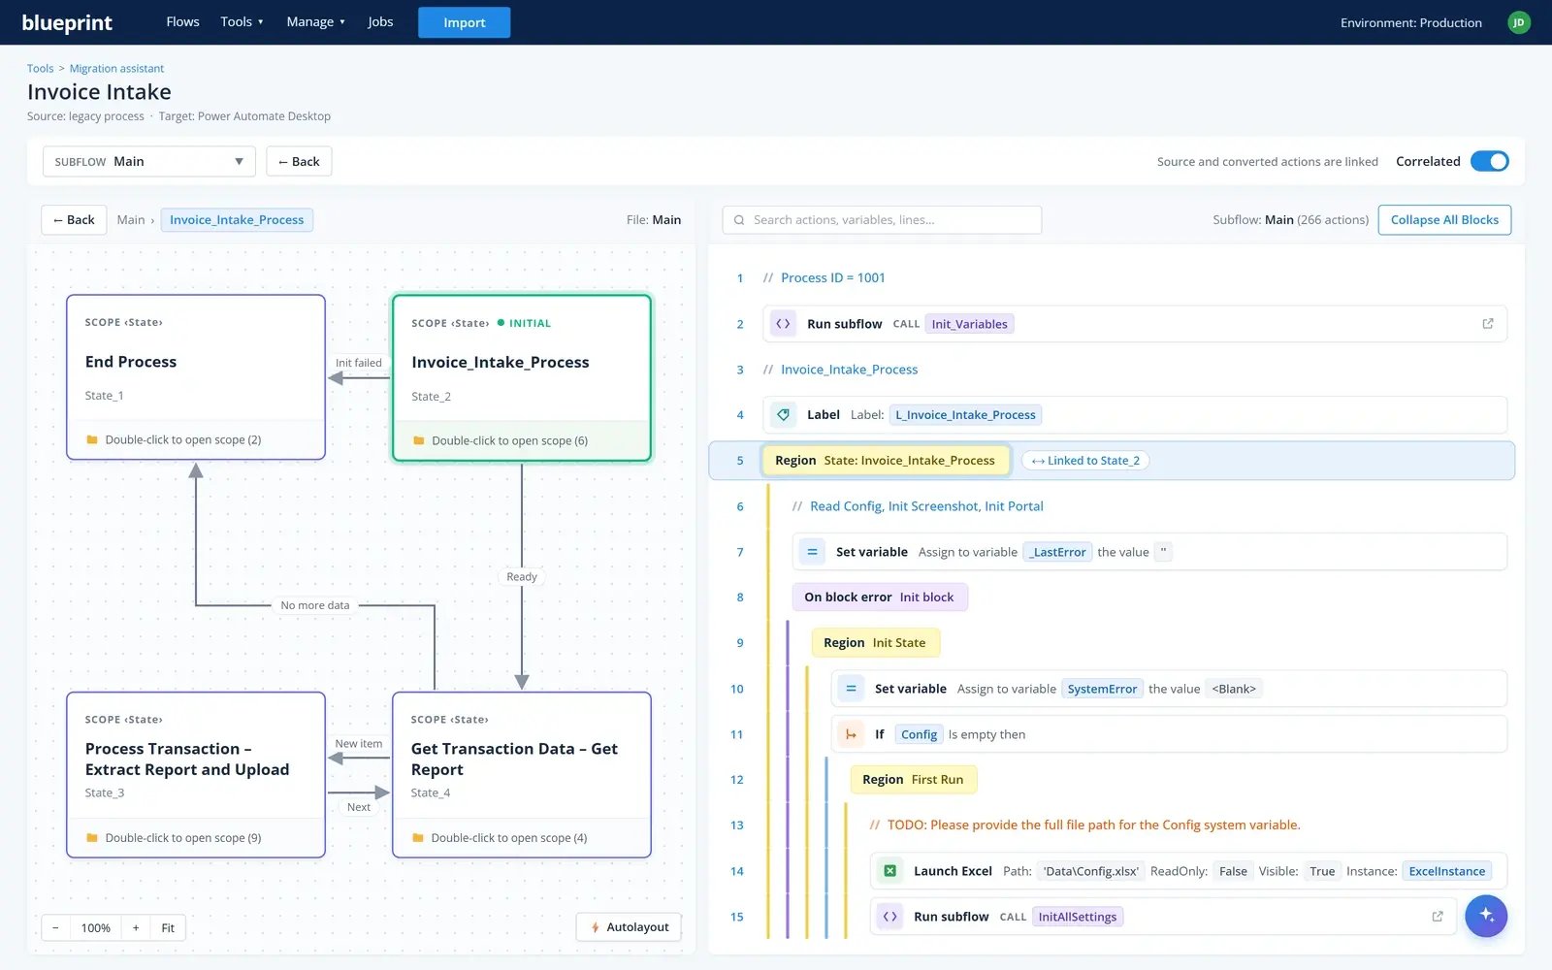Image resolution: width=1552 pixels, height=970 pixels.
Task: Click the Linked to State_2 badge
Action: pos(1085,461)
